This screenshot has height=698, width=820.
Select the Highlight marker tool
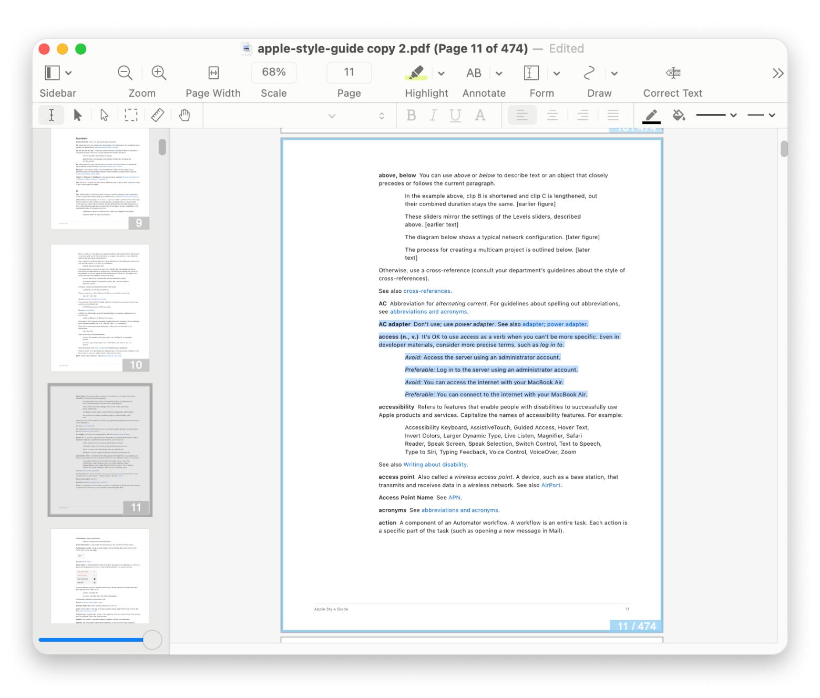click(416, 73)
